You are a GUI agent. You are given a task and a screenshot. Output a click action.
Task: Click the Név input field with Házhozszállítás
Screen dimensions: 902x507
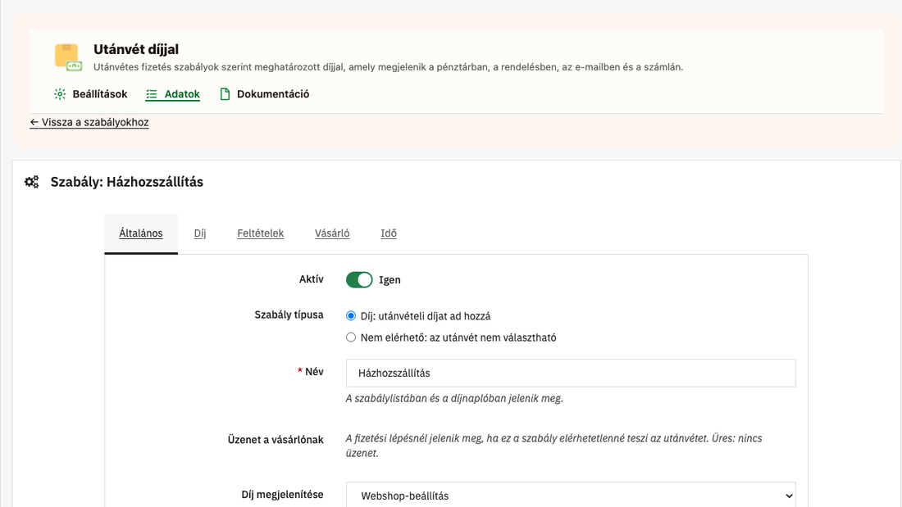tap(571, 373)
